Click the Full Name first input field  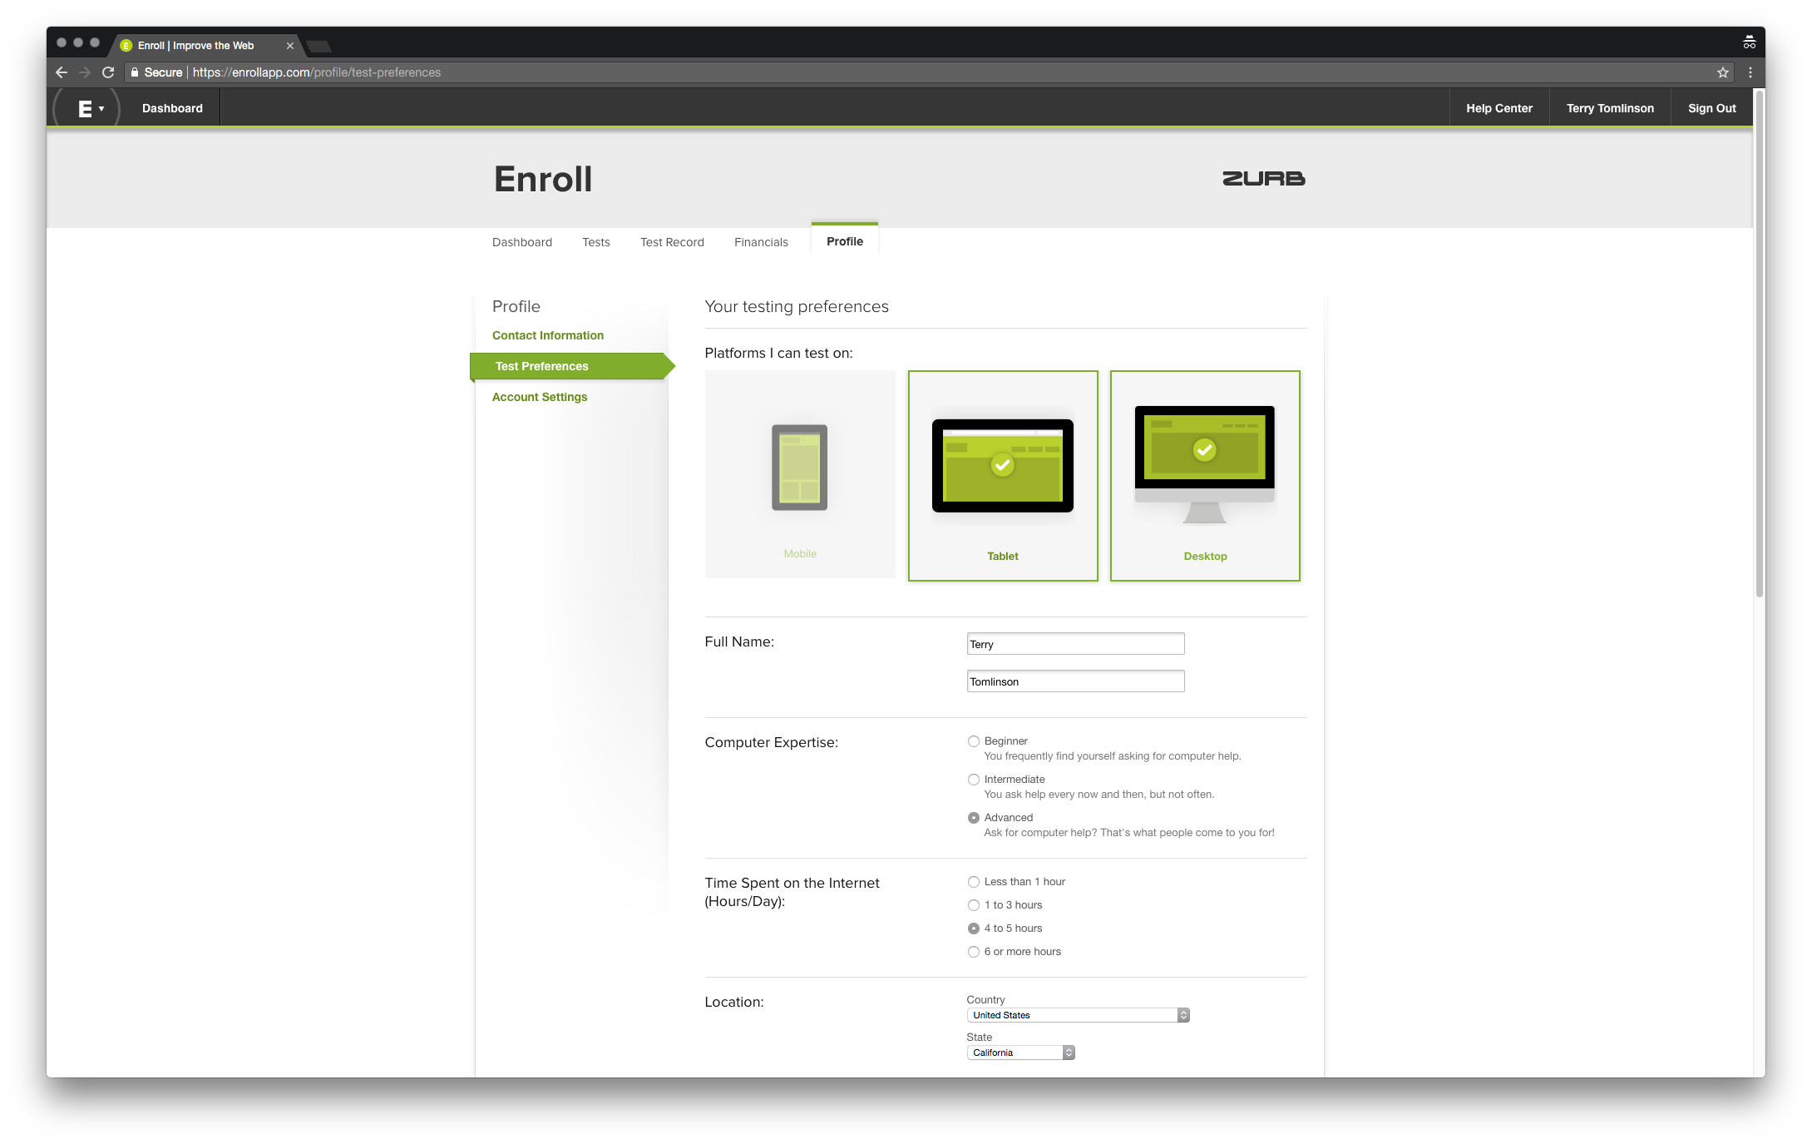(x=1074, y=645)
